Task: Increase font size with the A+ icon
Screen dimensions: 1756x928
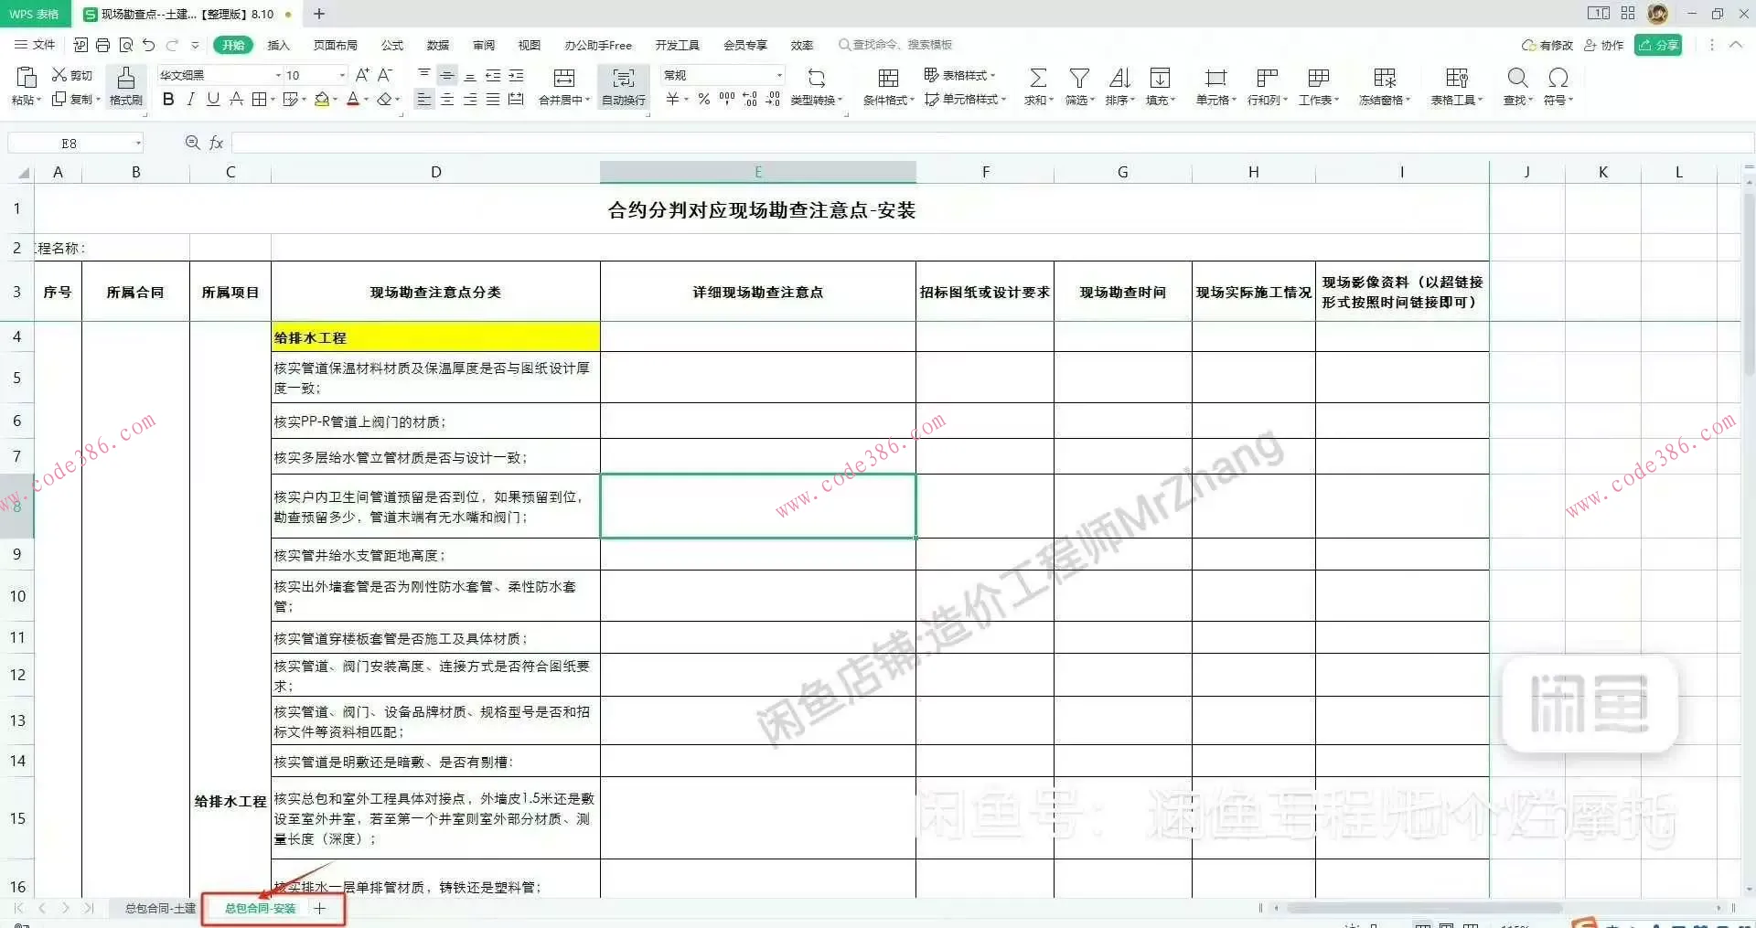Action: tap(362, 75)
